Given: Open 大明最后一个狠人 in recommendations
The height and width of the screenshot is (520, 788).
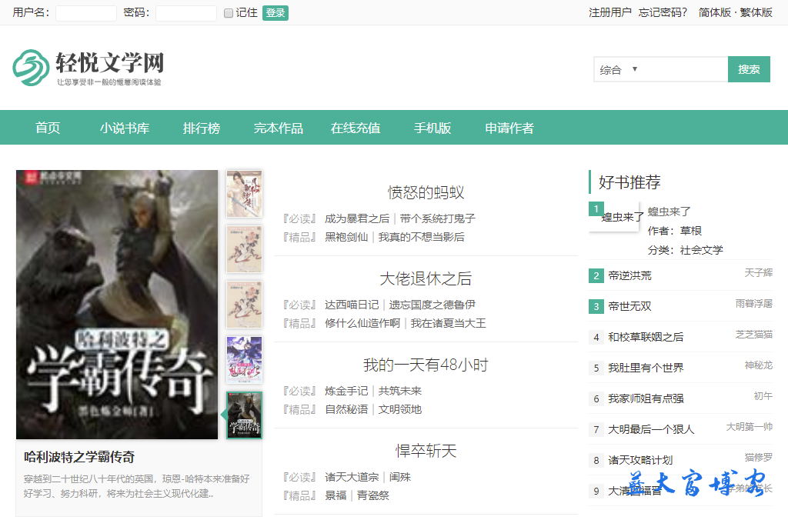Looking at the screenshot, I should tap(651, 429).
